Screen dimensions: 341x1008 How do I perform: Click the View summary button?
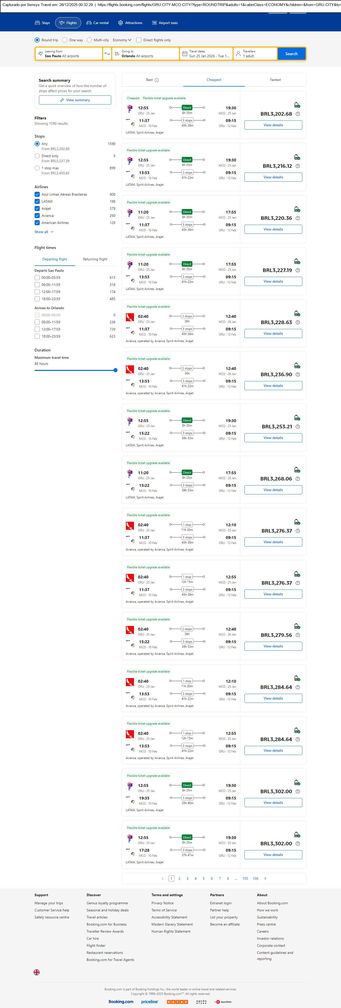[75, 100]
